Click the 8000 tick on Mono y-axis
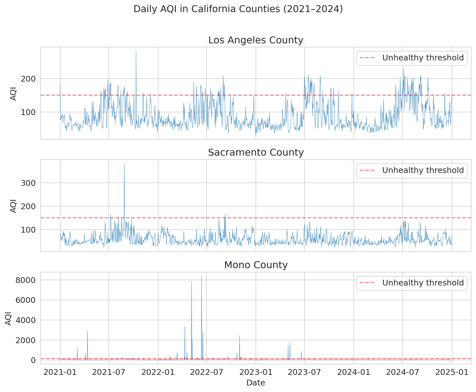 pyautogui.click(x=25, y=280)
